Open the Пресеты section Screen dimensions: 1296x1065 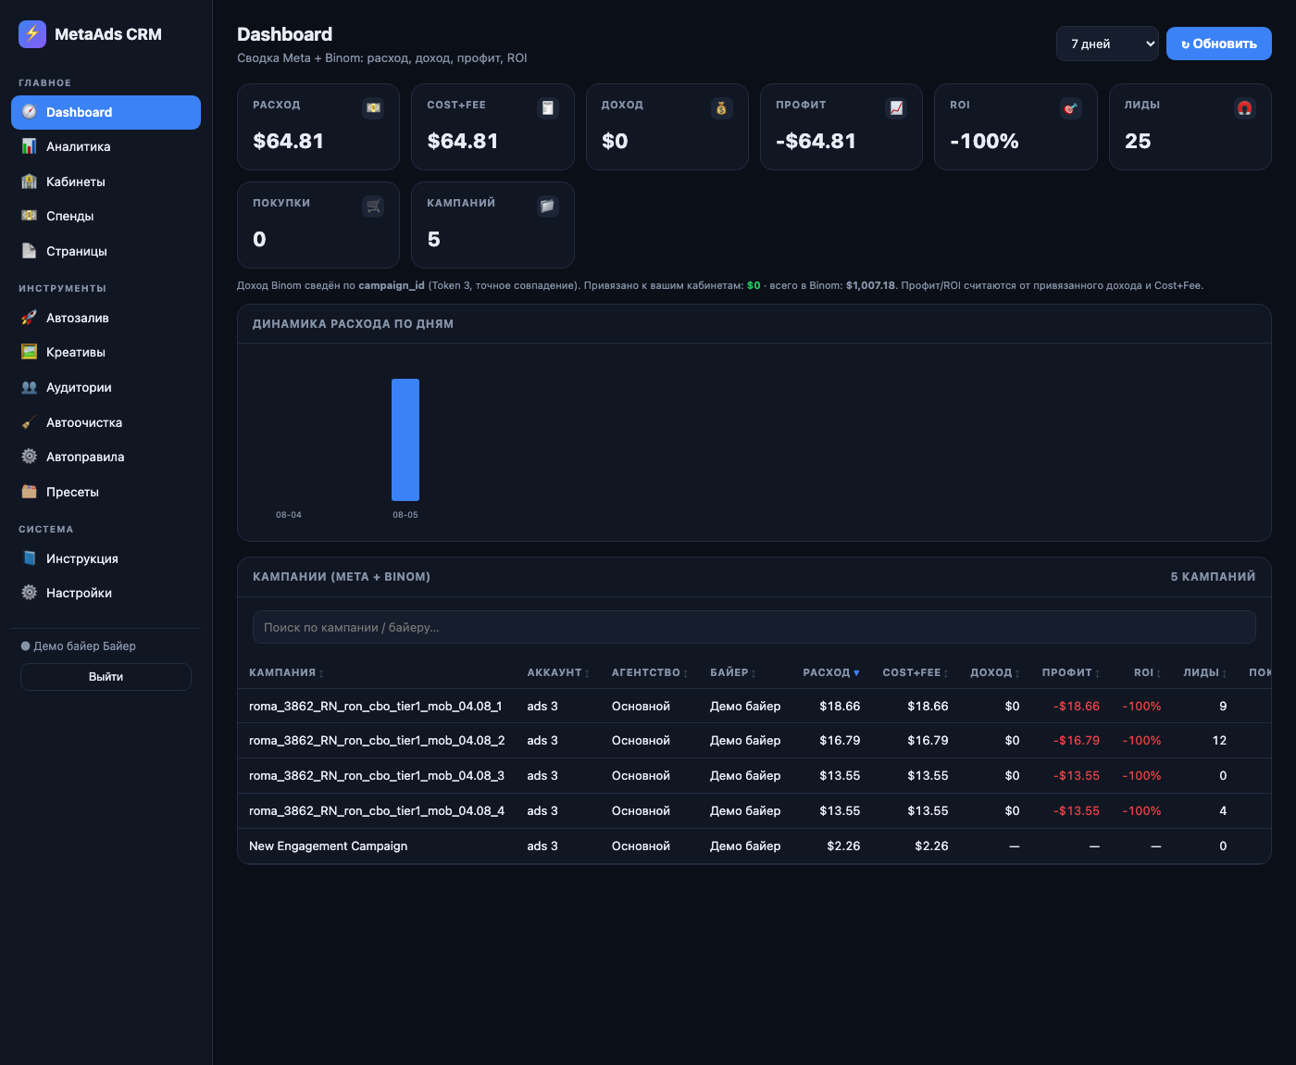106,492
